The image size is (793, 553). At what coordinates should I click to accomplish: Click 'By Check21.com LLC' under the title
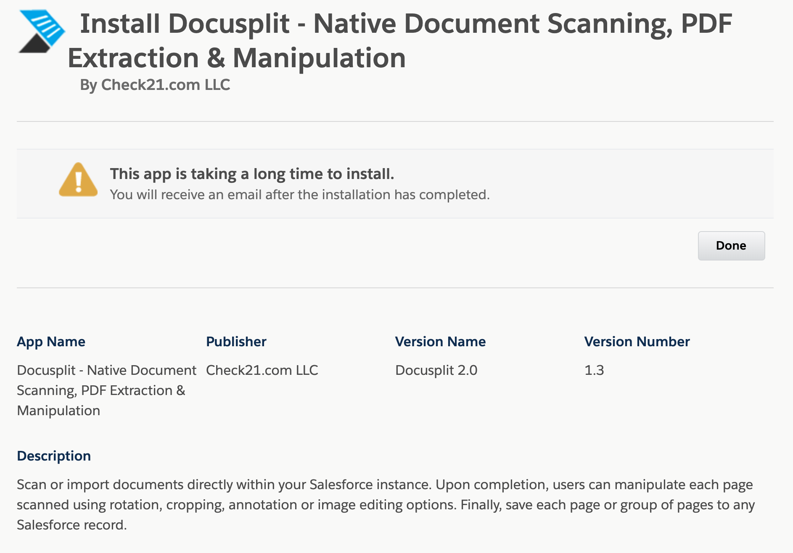pos(155,85)
